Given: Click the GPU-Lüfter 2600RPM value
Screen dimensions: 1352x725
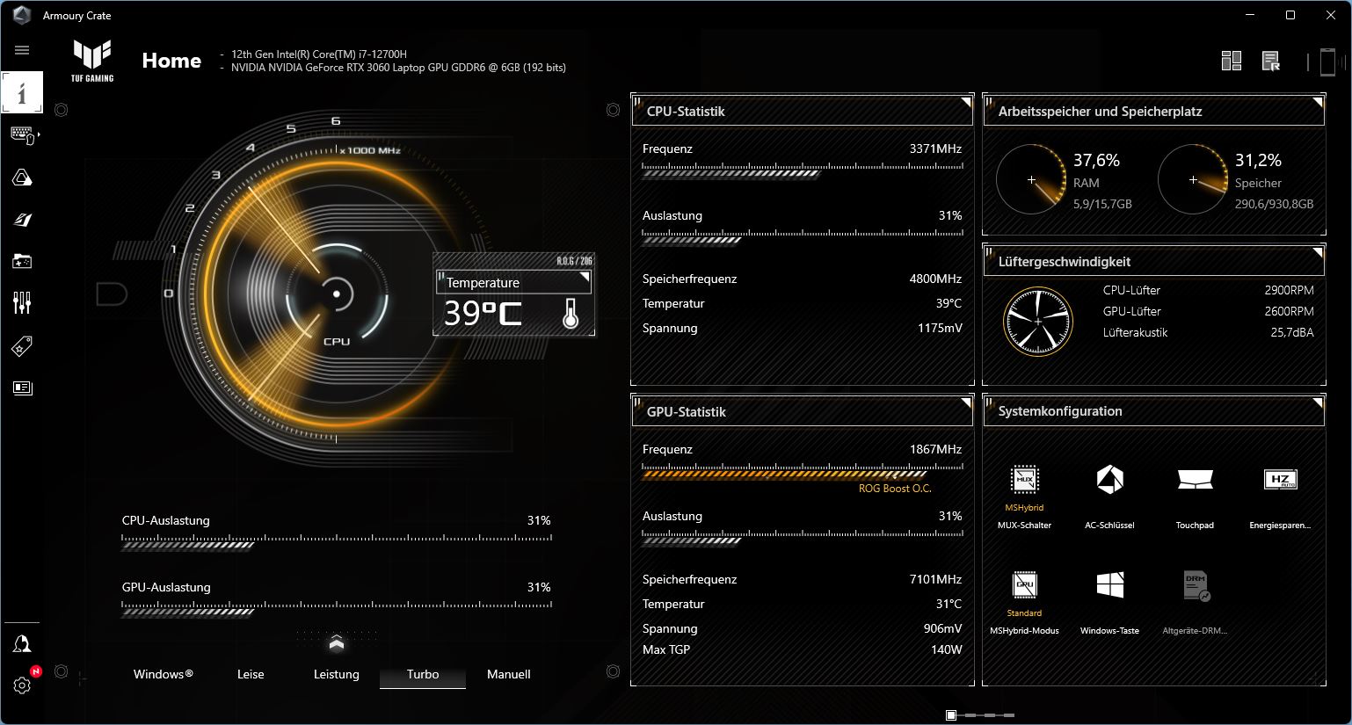Looking at the screenshot, I should (x=1289, y=311).
